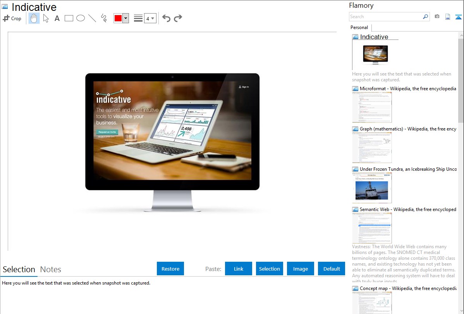This screenshot has height=314, width=464.
Task: Click the 'Vastness: The World Wide Web' description text
Action: (x=404, y=264)
